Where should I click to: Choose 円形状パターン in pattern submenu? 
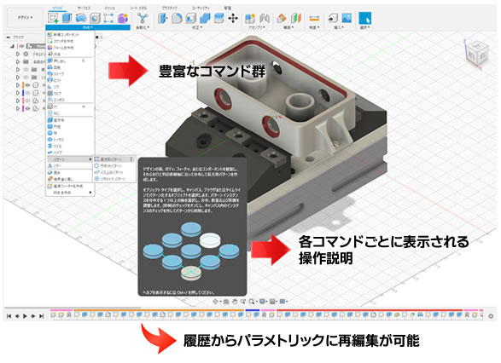click(x=114, y=165)
